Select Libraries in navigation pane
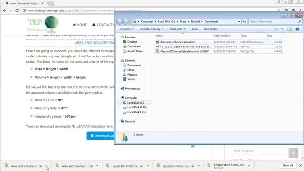Image resolution: width=304 pixels, height=171 pixels. coord(130,60)
